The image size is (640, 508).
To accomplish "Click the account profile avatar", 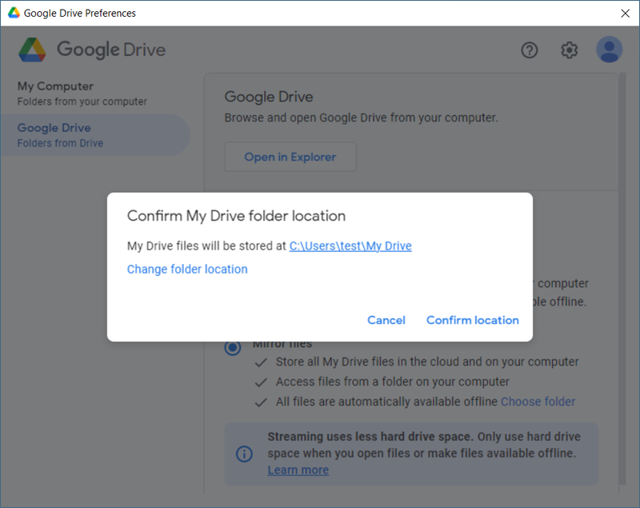I will [609, 50].
